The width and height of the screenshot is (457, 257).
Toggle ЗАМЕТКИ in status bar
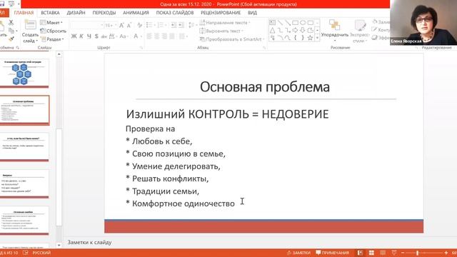click(298, 253)
